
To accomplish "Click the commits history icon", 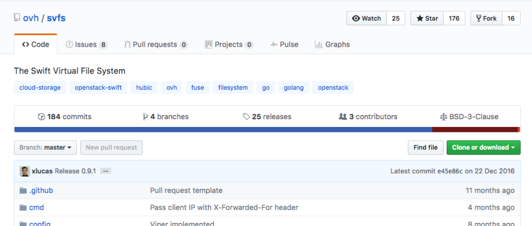I will [x=42, y=117].
